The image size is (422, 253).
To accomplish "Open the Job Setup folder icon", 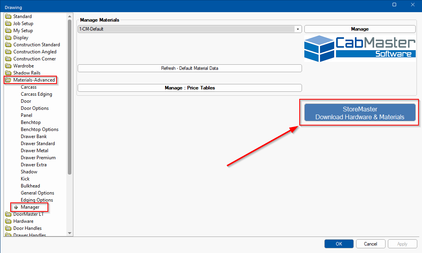I will [8, 24].
